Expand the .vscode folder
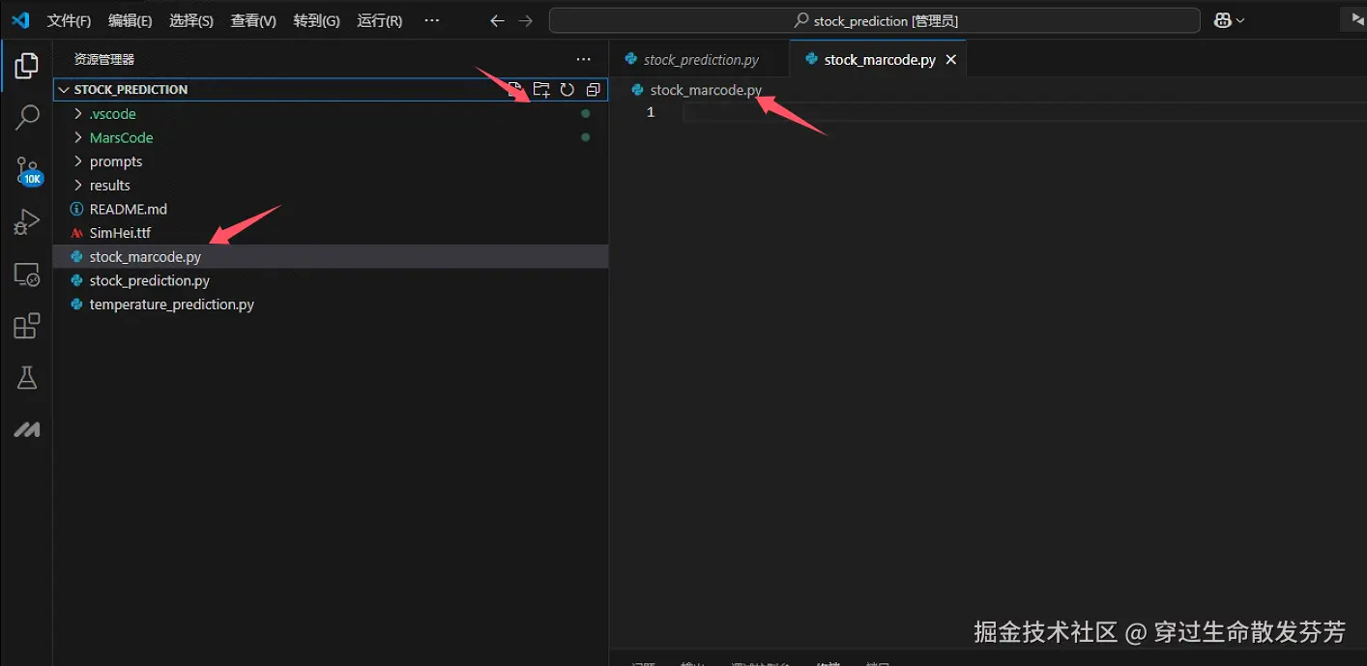Viewport: 1367px width, 666px height. pos(78,113)
